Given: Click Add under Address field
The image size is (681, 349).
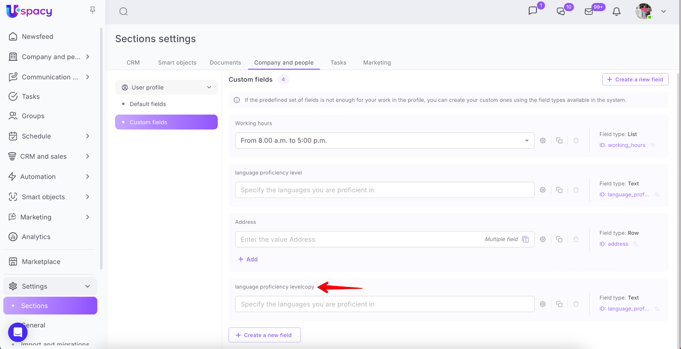Looking at the screenshot, I should pyautogui.click(x=248, y=259).
